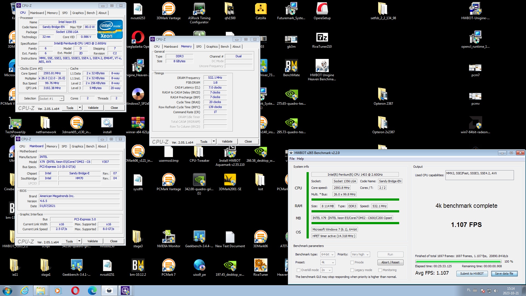Open Microsoft Edge from the taskbar

[92, 291]
